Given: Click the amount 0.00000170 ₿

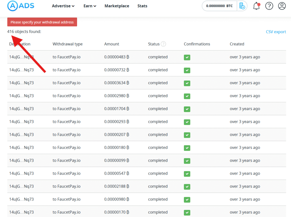Looking at the screenshot, I should (x=117, y=212).
